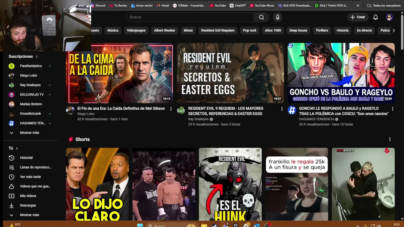Focus the Buscar search field

[190, 17]
